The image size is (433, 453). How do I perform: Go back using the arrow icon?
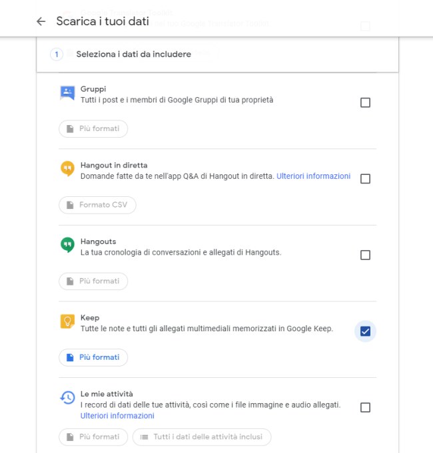41,21
